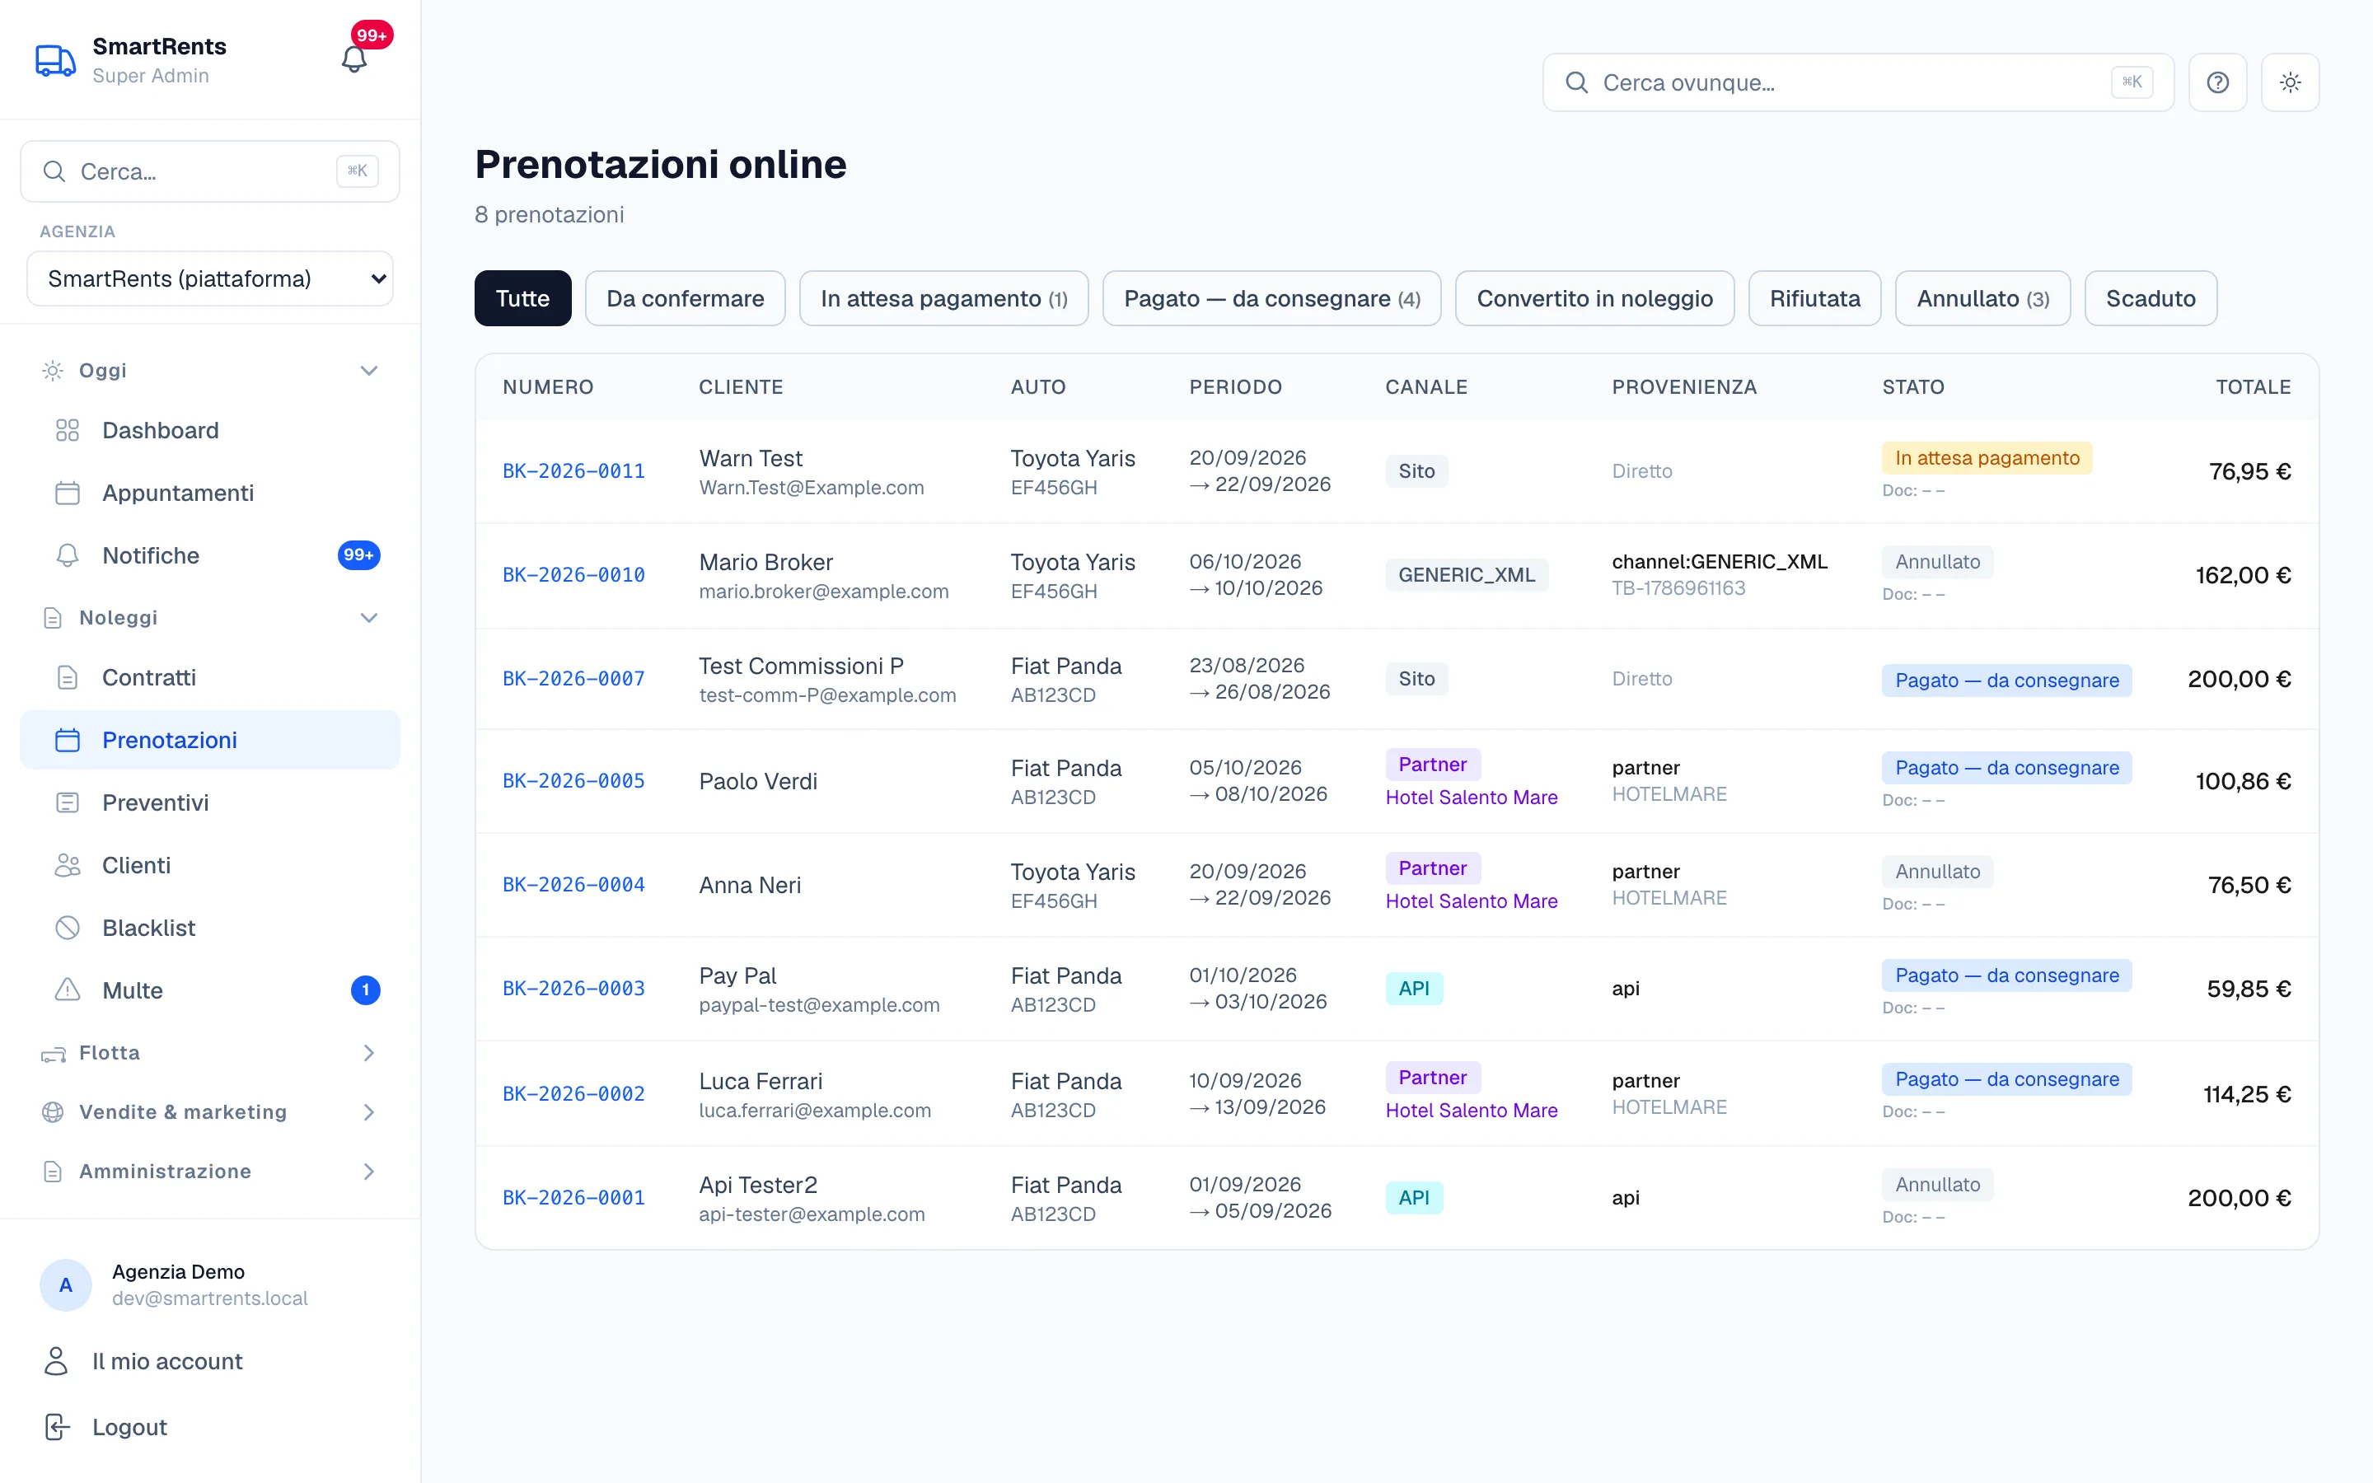The height and width of the screenshot is (1483, 2373).
Task: Open the SmartRents (piattaforma) agency dropdown
Action: click(x=210, y=278)
